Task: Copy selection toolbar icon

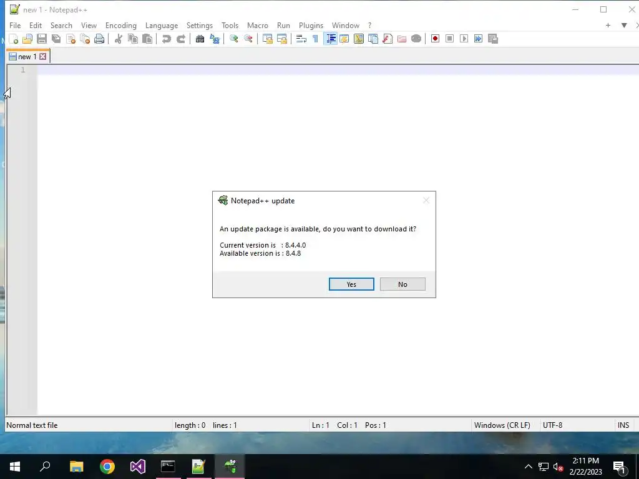Action: click(133, 39)
